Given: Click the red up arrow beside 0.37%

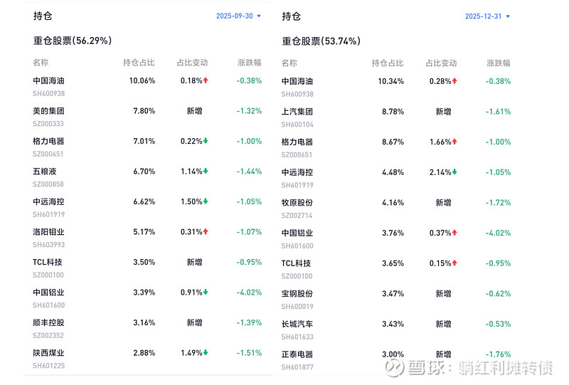Looking at the screenshot, I should click(x=454, y=233).
